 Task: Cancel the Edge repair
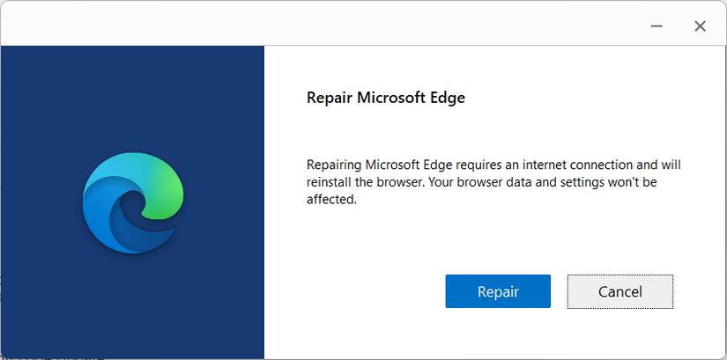click(619, 291)
